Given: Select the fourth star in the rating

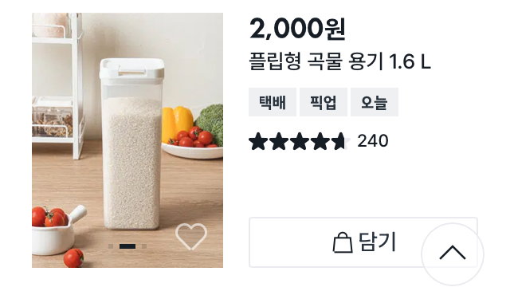Looking at the screenshot, I should [x=320, y=141].
